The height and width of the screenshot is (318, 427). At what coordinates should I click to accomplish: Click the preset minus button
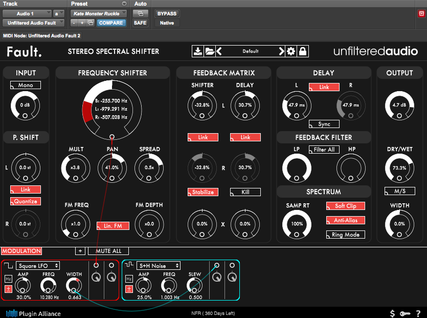click(74, 23)
